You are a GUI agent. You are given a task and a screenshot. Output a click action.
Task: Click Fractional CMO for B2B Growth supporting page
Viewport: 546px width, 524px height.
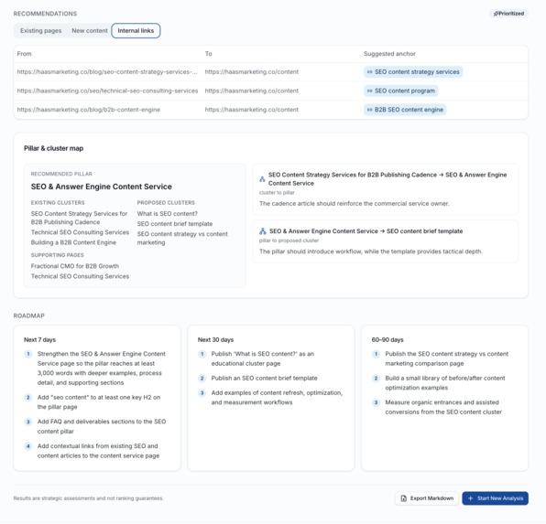click(x=75, y=266)
